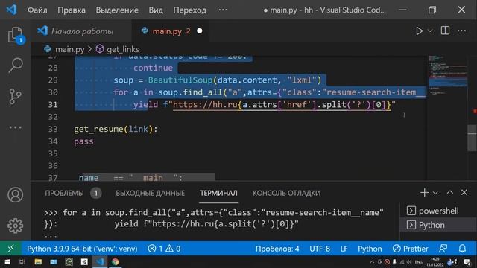477x268 pixels.
Task: Open the ВЫХОДНЫЕ ДАННЫЕ panel tab
Action: 151,193
